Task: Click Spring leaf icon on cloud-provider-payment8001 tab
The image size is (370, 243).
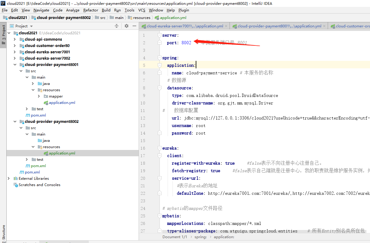Action: point(235,26)
